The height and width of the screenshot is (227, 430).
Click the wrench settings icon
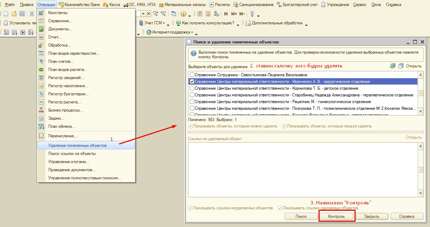[252, 14]
